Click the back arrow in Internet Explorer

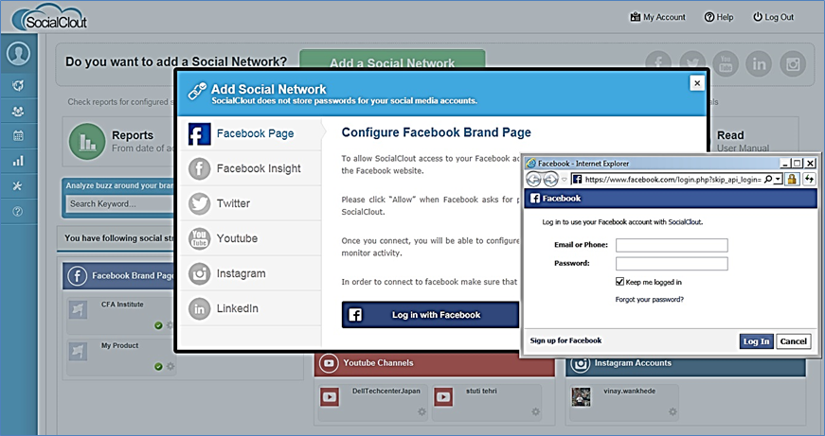pos(533,180)
